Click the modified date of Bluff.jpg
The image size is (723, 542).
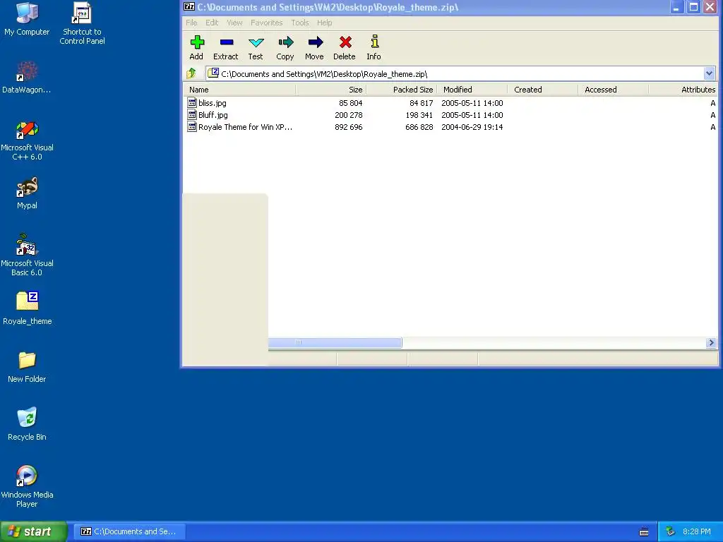click(472, 115)
